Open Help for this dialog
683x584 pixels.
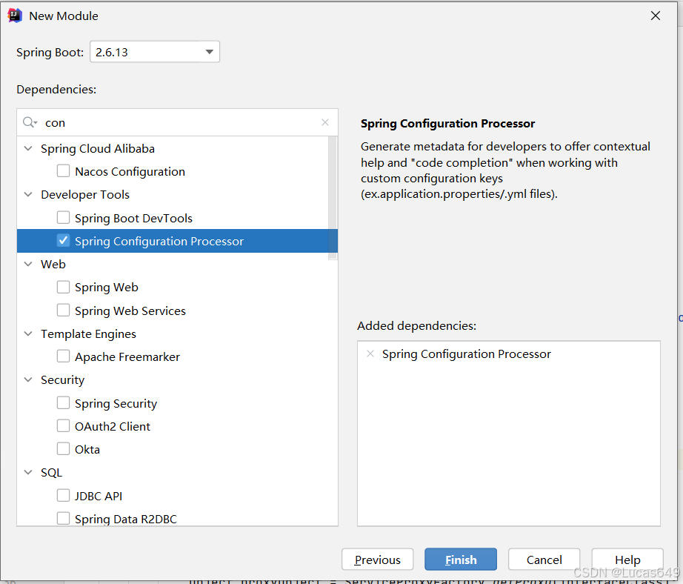627,560
